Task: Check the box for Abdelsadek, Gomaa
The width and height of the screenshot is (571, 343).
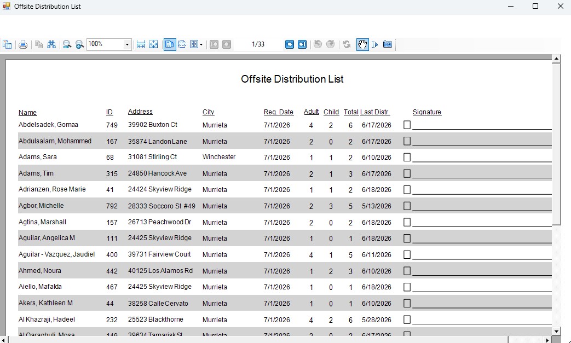Action: click(407, 125)
